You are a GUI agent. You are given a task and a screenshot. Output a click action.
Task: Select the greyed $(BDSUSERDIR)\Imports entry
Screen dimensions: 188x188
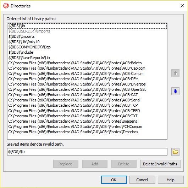[87, 31]
